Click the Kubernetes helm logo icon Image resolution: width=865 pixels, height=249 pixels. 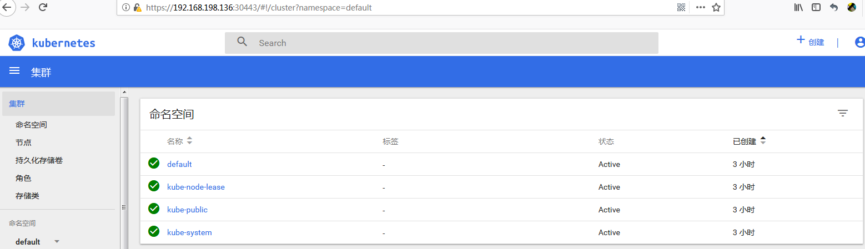coord(17,43)
